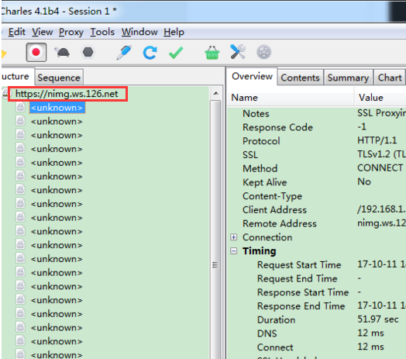This screenshot has height=359, width=406.
Task: Select the DNS row
Action: (317, 333)
